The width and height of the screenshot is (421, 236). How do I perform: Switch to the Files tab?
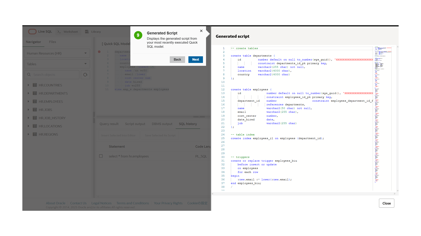53,42
